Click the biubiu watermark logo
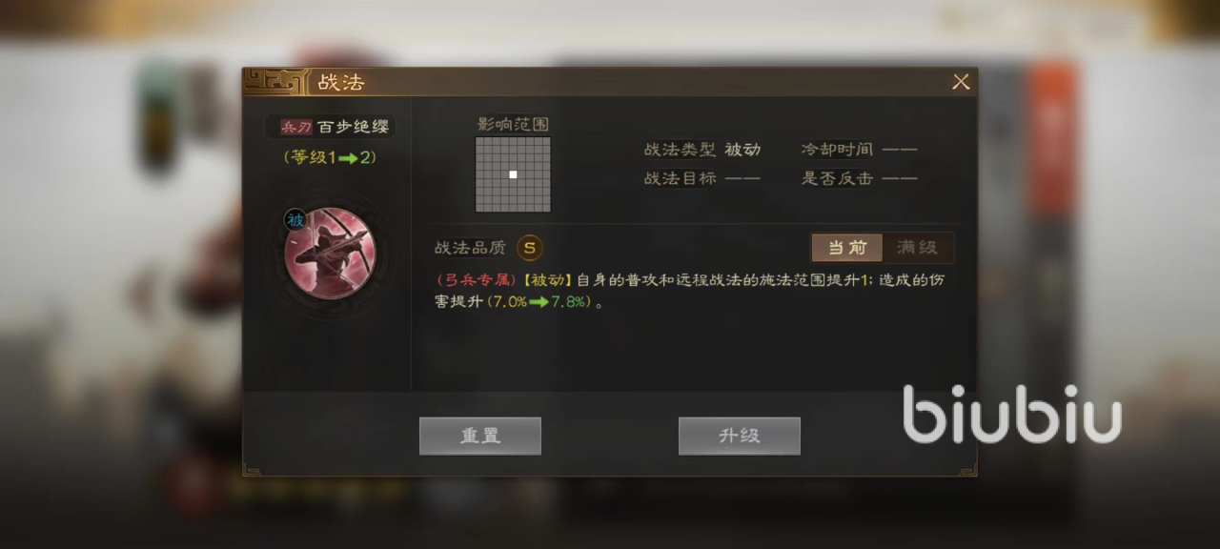Viewport: 1220px width, 549px height. click(x=1012, y=414)
